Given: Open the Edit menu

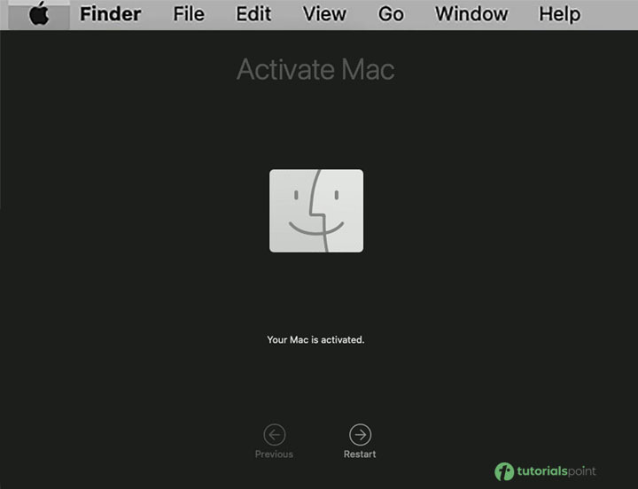Looking at the screenshot, I should point(253,14).
